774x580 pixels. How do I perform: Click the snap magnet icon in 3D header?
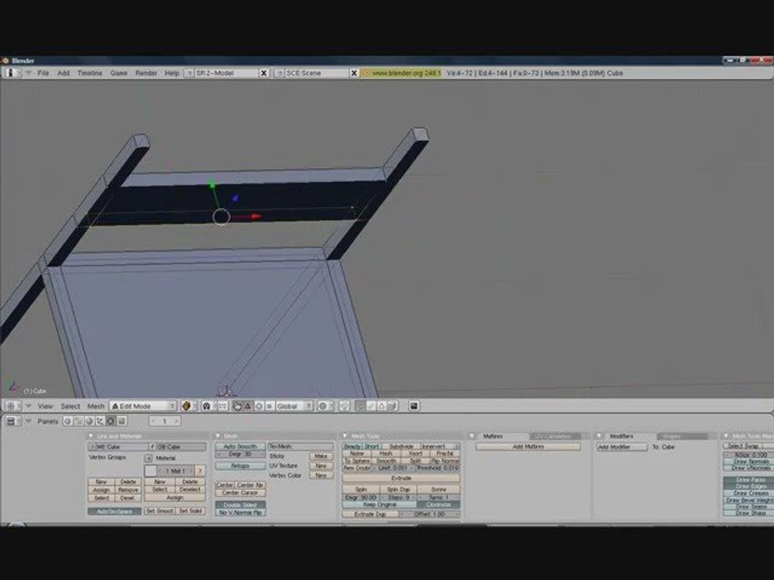[x=344, y=406]
